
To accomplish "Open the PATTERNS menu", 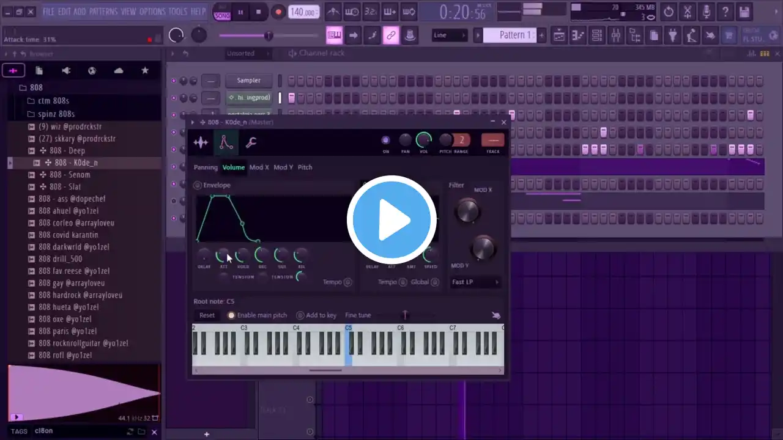I will (x=103, y=12).
